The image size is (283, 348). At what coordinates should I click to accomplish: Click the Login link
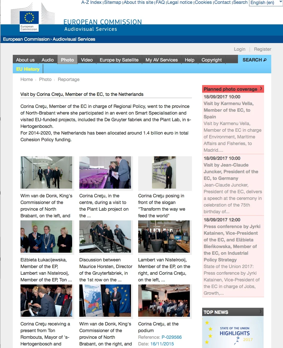240,49
